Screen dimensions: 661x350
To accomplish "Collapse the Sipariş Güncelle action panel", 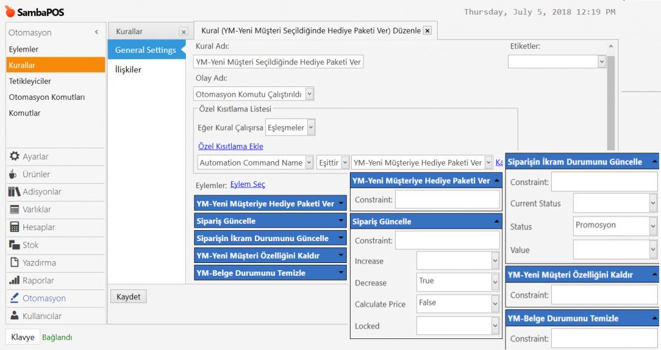I will coord(496,222).
